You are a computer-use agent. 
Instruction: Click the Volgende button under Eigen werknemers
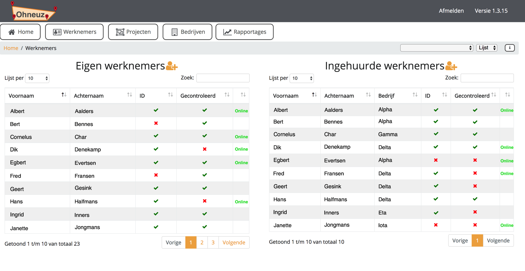tap(234, 242)
